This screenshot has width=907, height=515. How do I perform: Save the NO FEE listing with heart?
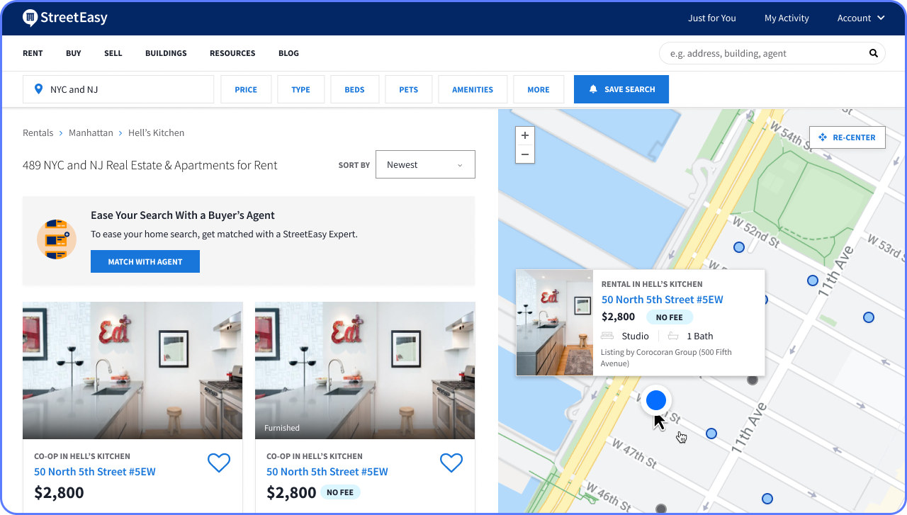(x=451, y=463)
